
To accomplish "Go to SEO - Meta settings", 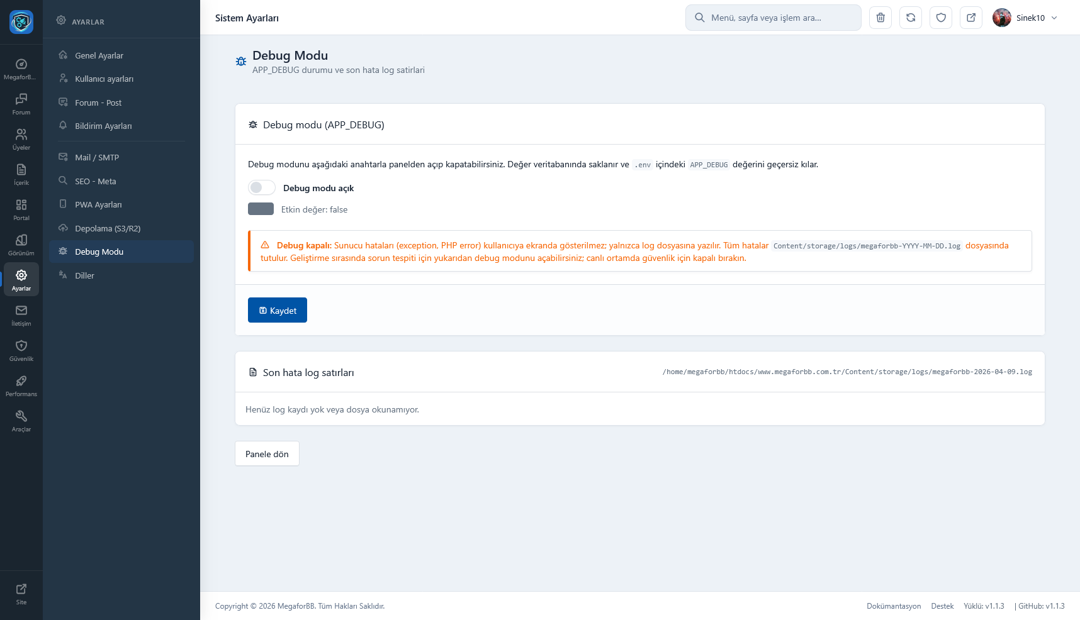I will click(x=96, y=182).
